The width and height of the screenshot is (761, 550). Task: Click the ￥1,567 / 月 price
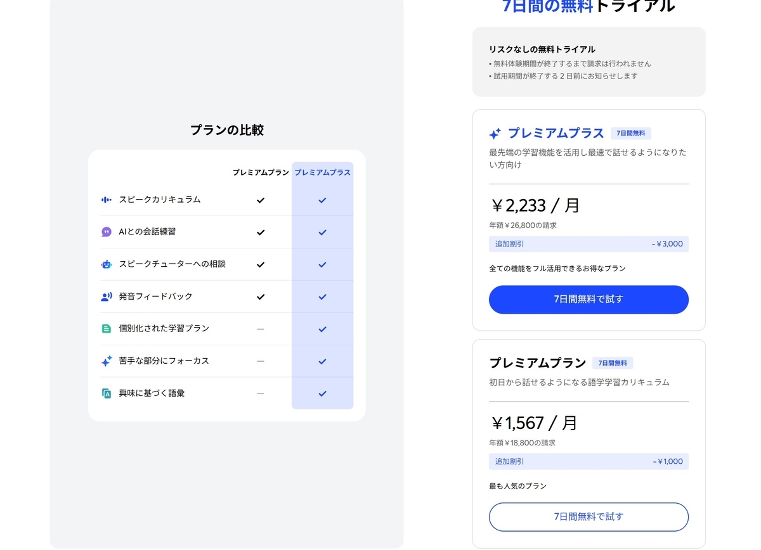point(534,423)
